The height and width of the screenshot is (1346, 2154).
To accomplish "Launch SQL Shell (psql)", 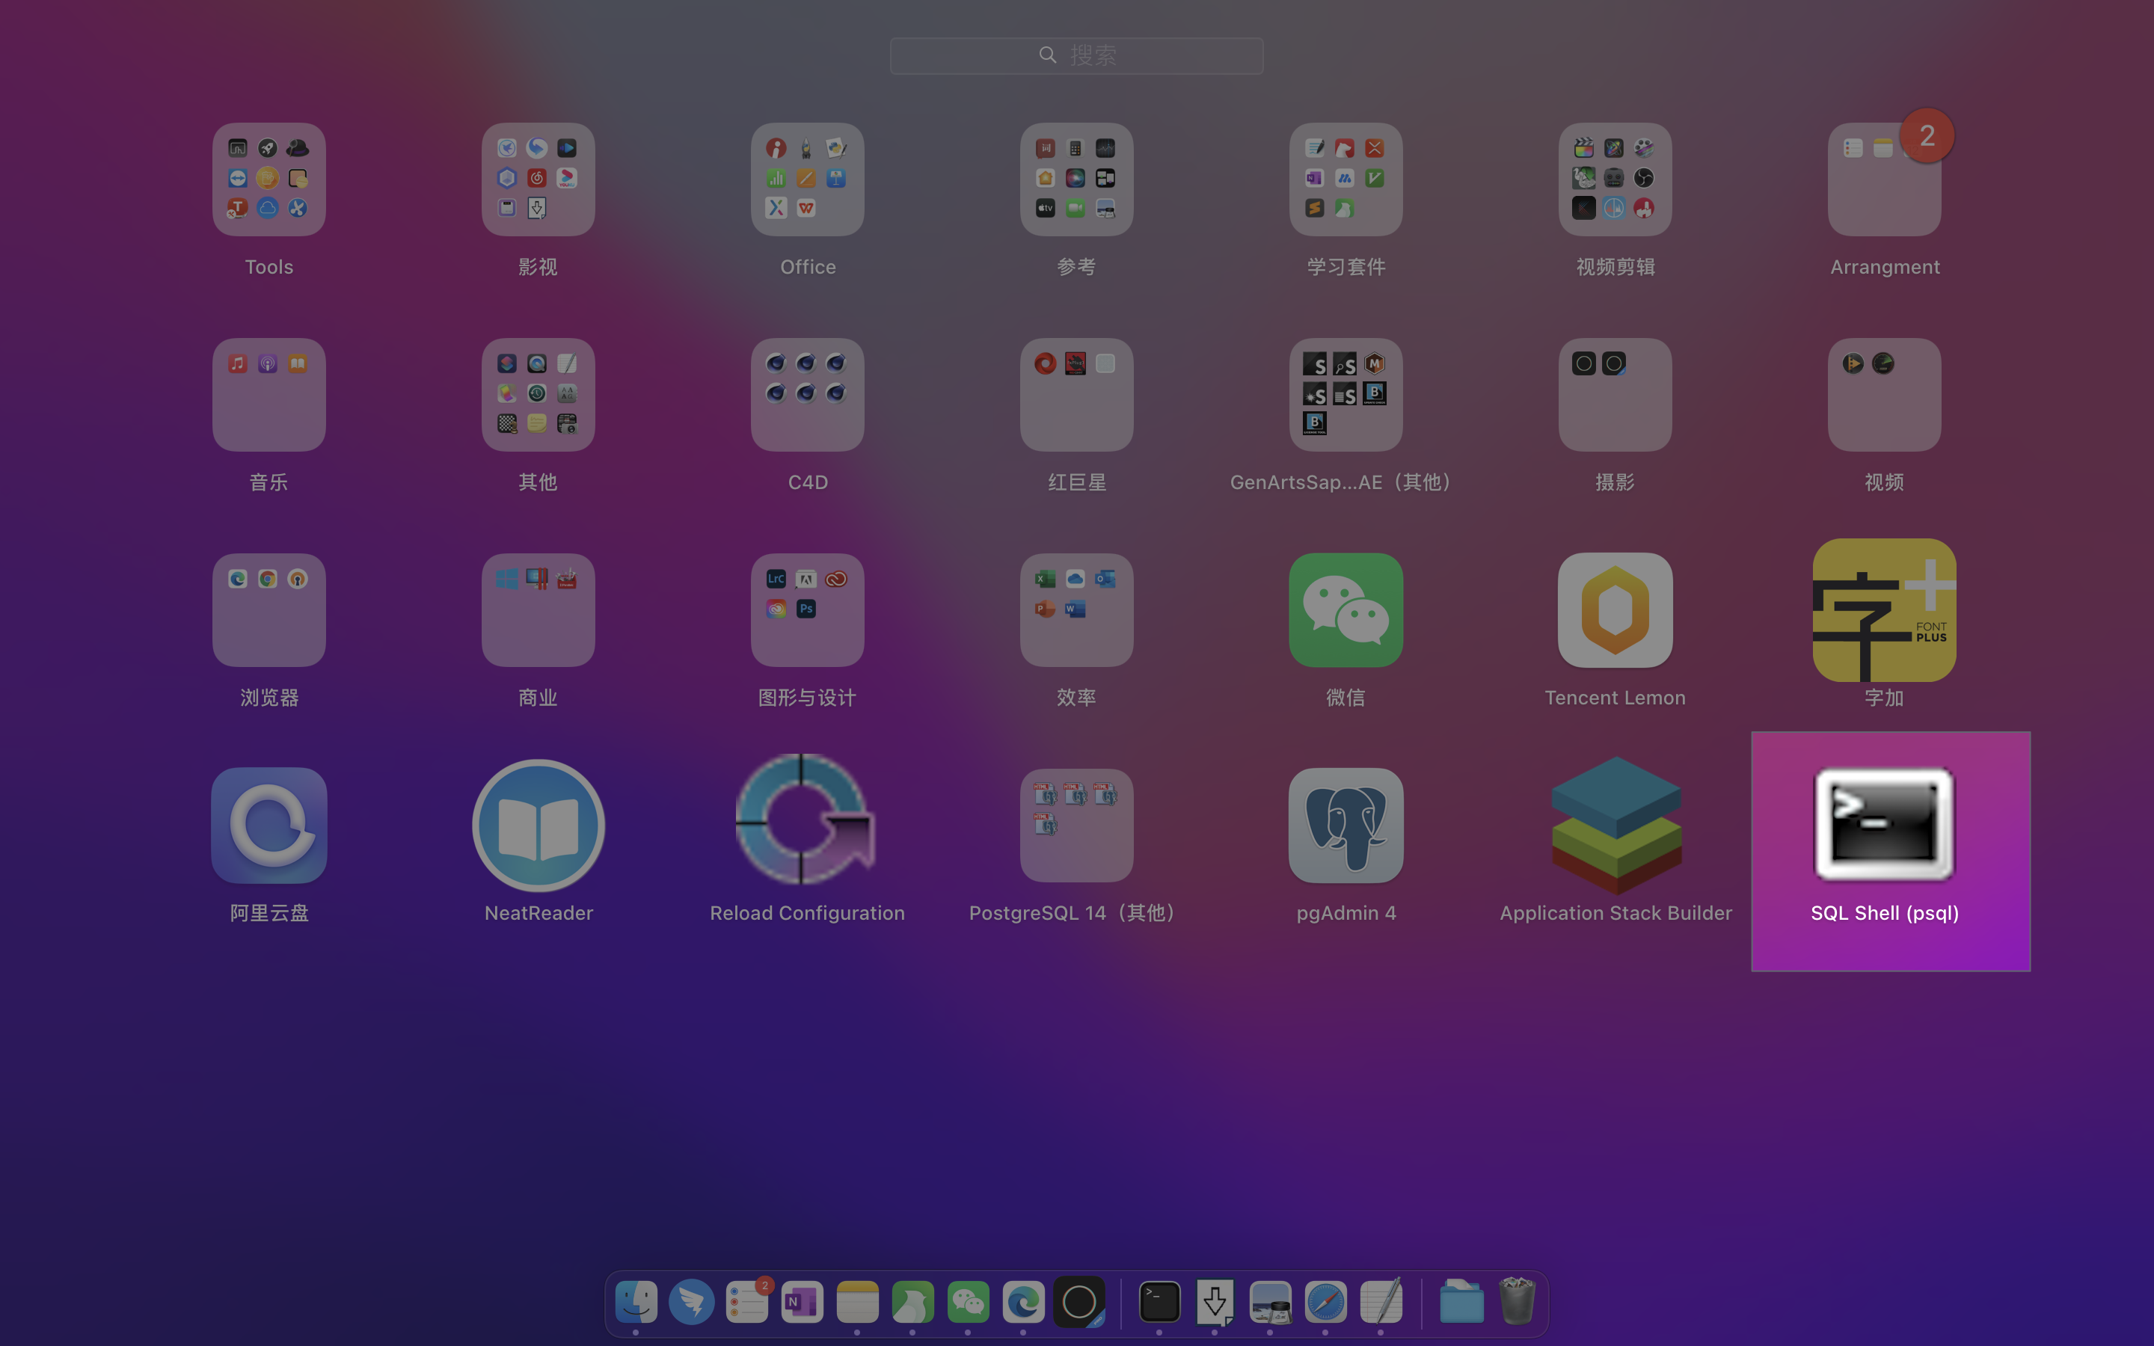I will point(1884,823).
